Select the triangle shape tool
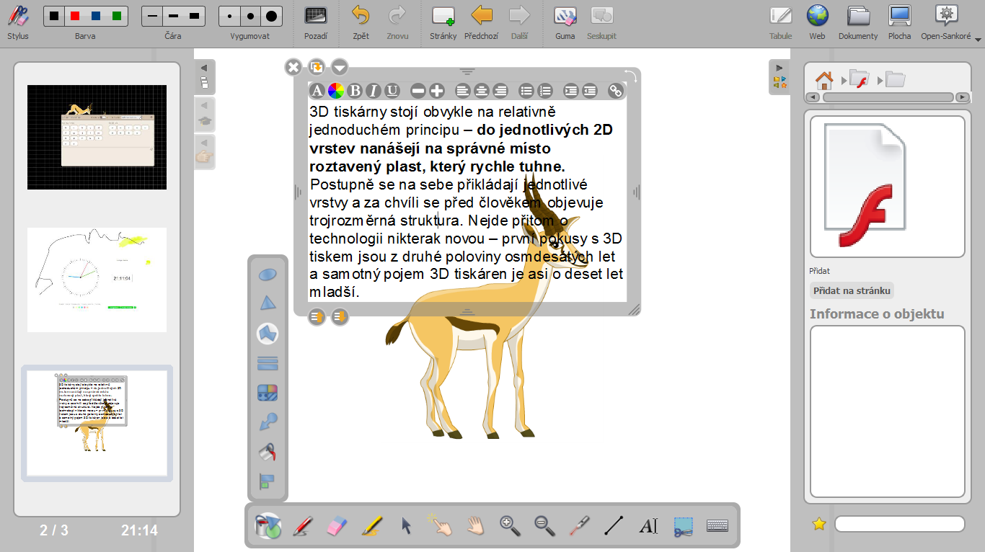Image resolution: width=985 pixels, height=552 pixels. coord(268,303)
